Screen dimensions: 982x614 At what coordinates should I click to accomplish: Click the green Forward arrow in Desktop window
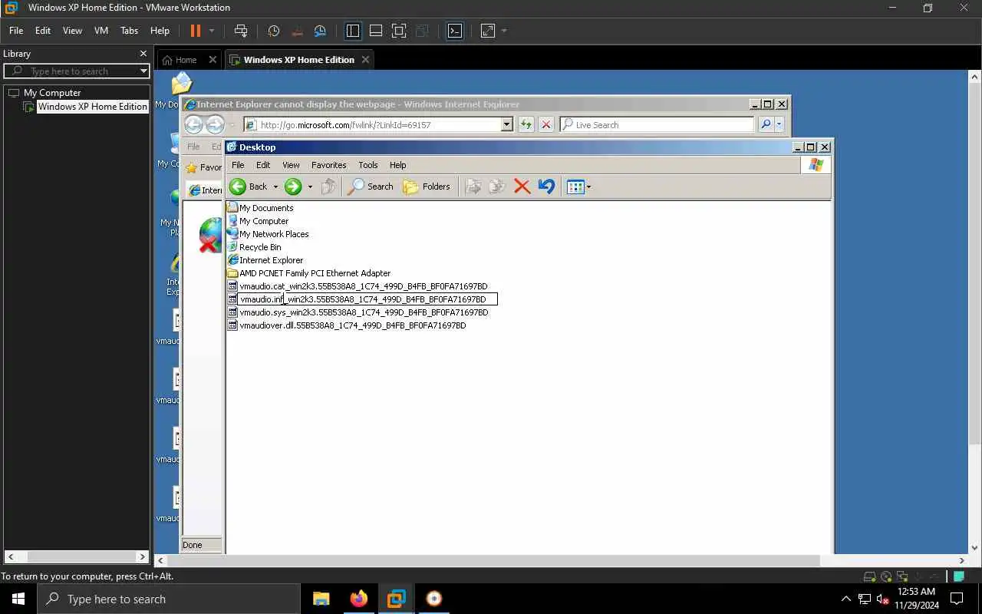293,187
